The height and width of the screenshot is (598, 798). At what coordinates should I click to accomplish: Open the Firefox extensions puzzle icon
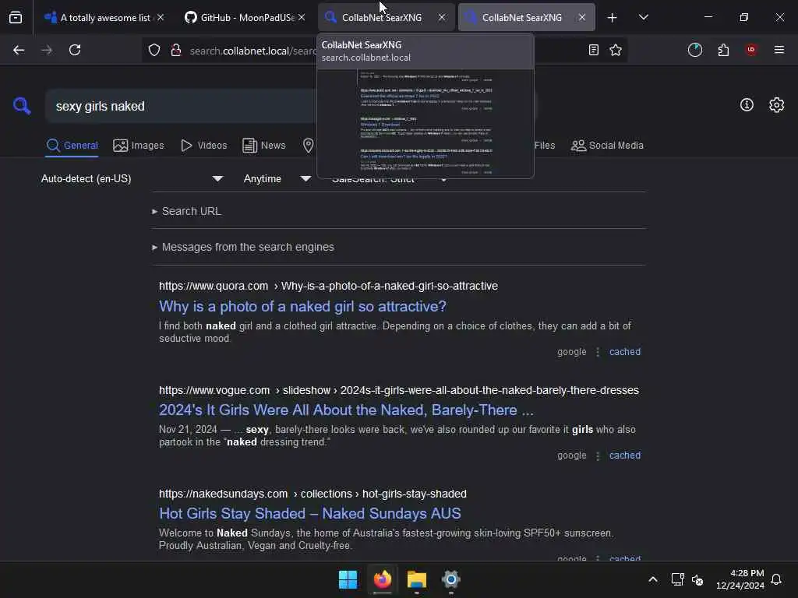click(x=723, y=50)
